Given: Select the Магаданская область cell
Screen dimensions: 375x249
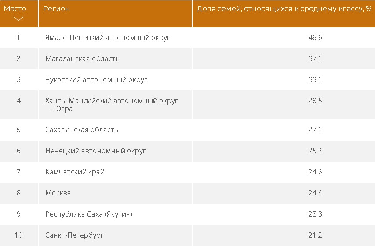Looking at the screenshot, I should tap(82, 59).
